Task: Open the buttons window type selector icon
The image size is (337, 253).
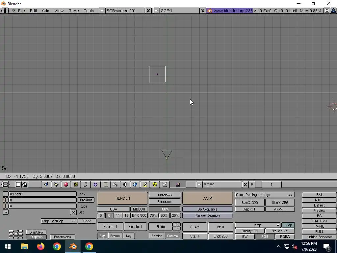Action: 5,184
